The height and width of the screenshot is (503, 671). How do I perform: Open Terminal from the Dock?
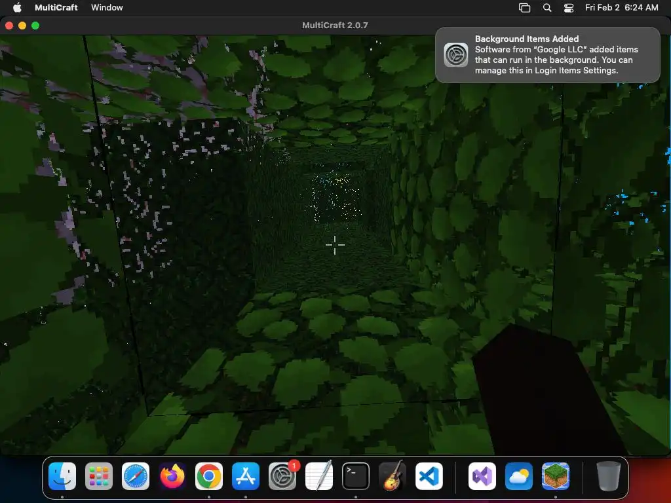click(x=356, y=476)
